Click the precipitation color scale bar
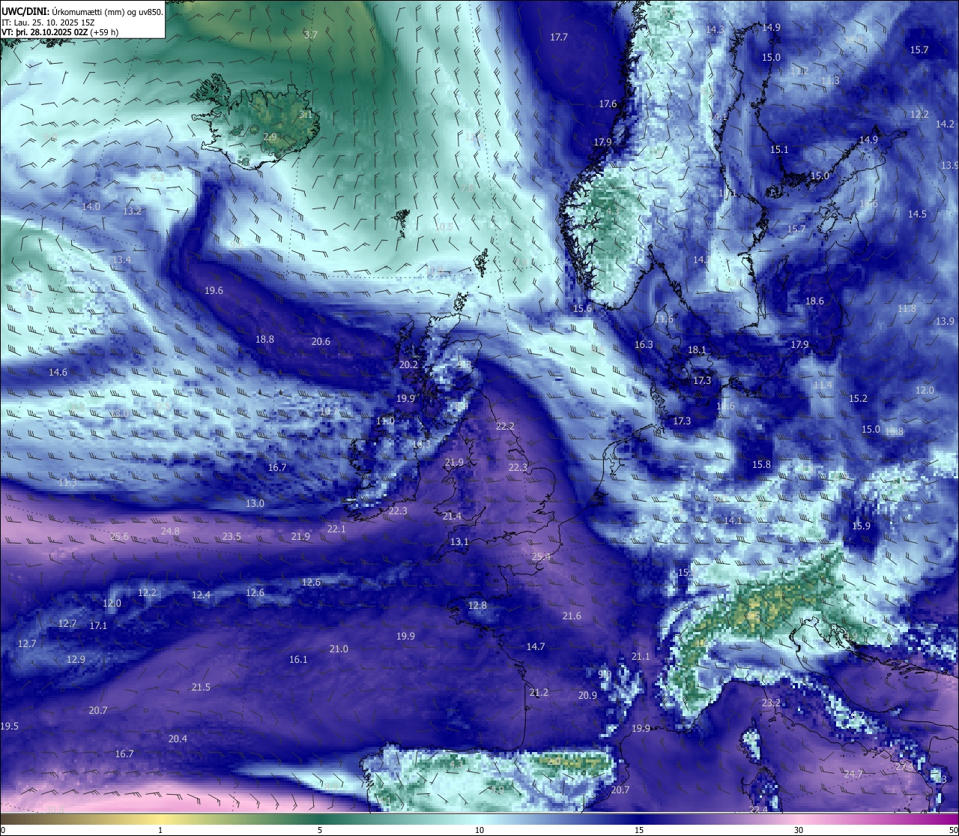This screenshot has width=959, height=836. (479, 819)
